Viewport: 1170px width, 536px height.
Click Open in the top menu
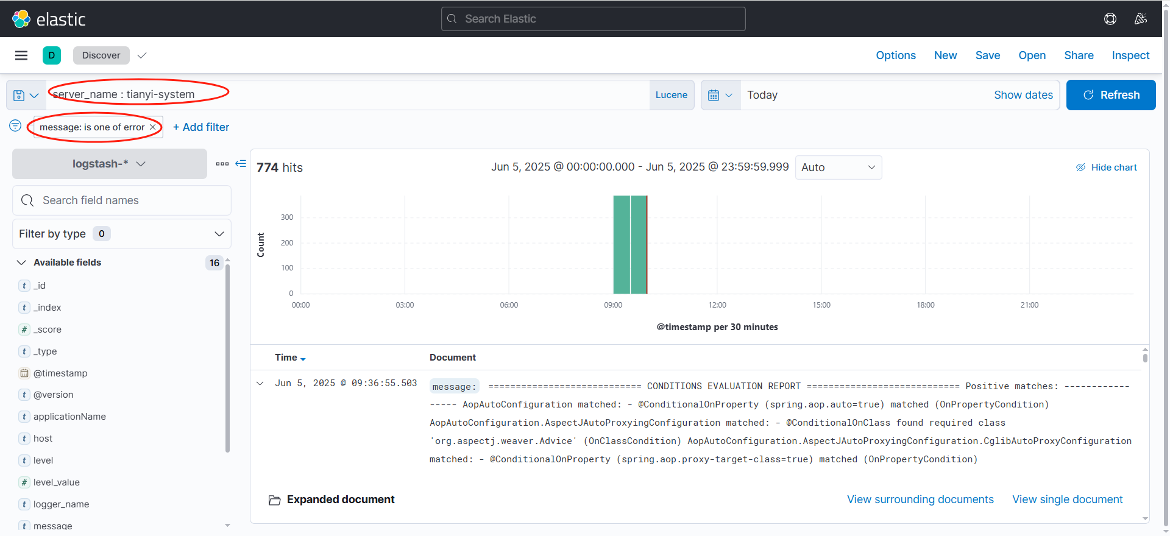click(1032, 55)
